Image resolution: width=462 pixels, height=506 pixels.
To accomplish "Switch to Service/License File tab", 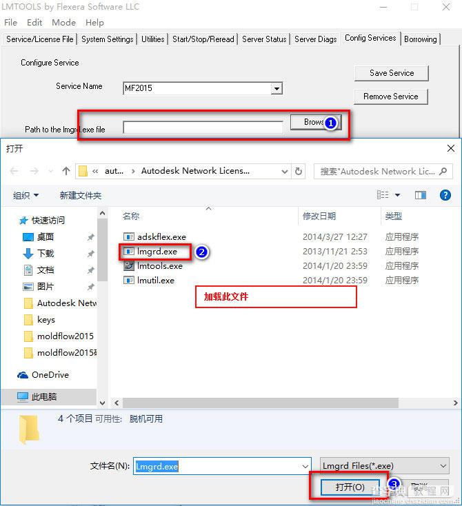I will tap(40, 39).
